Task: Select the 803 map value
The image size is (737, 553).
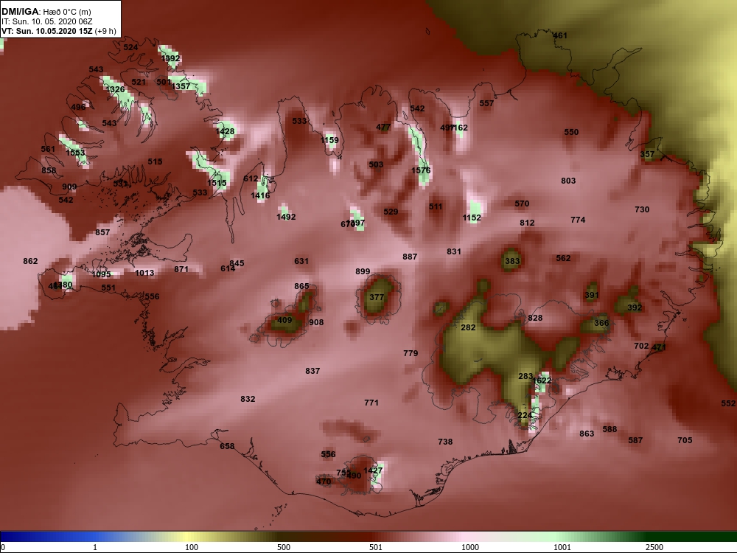Action: (568, 181)
